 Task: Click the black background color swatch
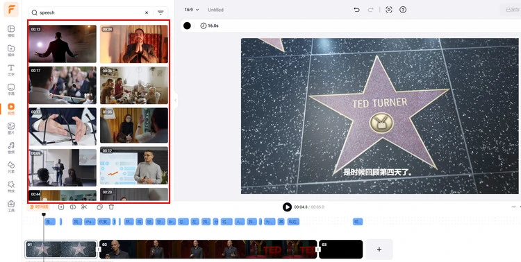(187, 26)
